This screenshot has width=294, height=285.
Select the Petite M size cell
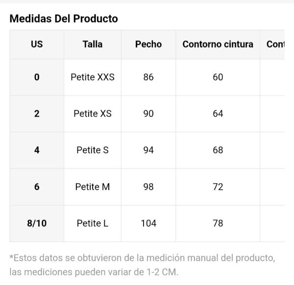point(93,187)
